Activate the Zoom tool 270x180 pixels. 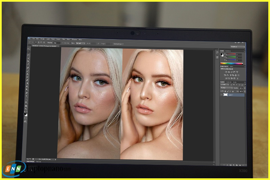(x=27, y=109)
